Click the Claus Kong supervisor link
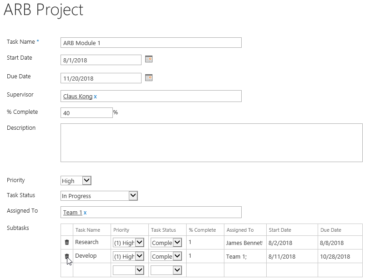This screenshot has width=365, height=280. coord(78,97)
